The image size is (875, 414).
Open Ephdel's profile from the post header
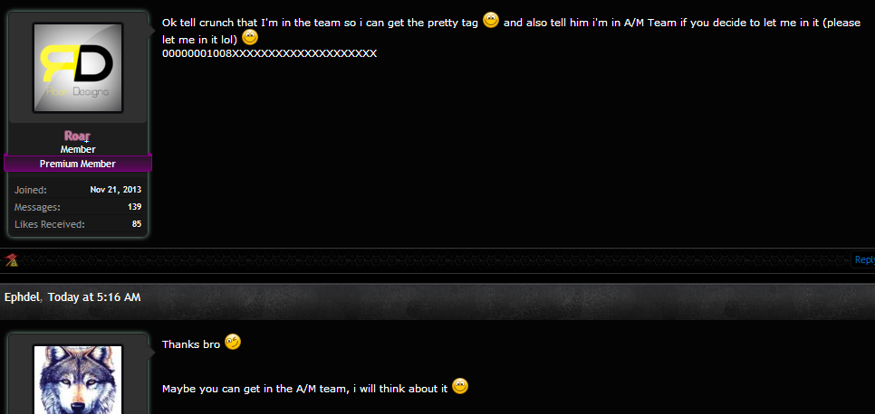pyautogui.click(x=23, y=297)
